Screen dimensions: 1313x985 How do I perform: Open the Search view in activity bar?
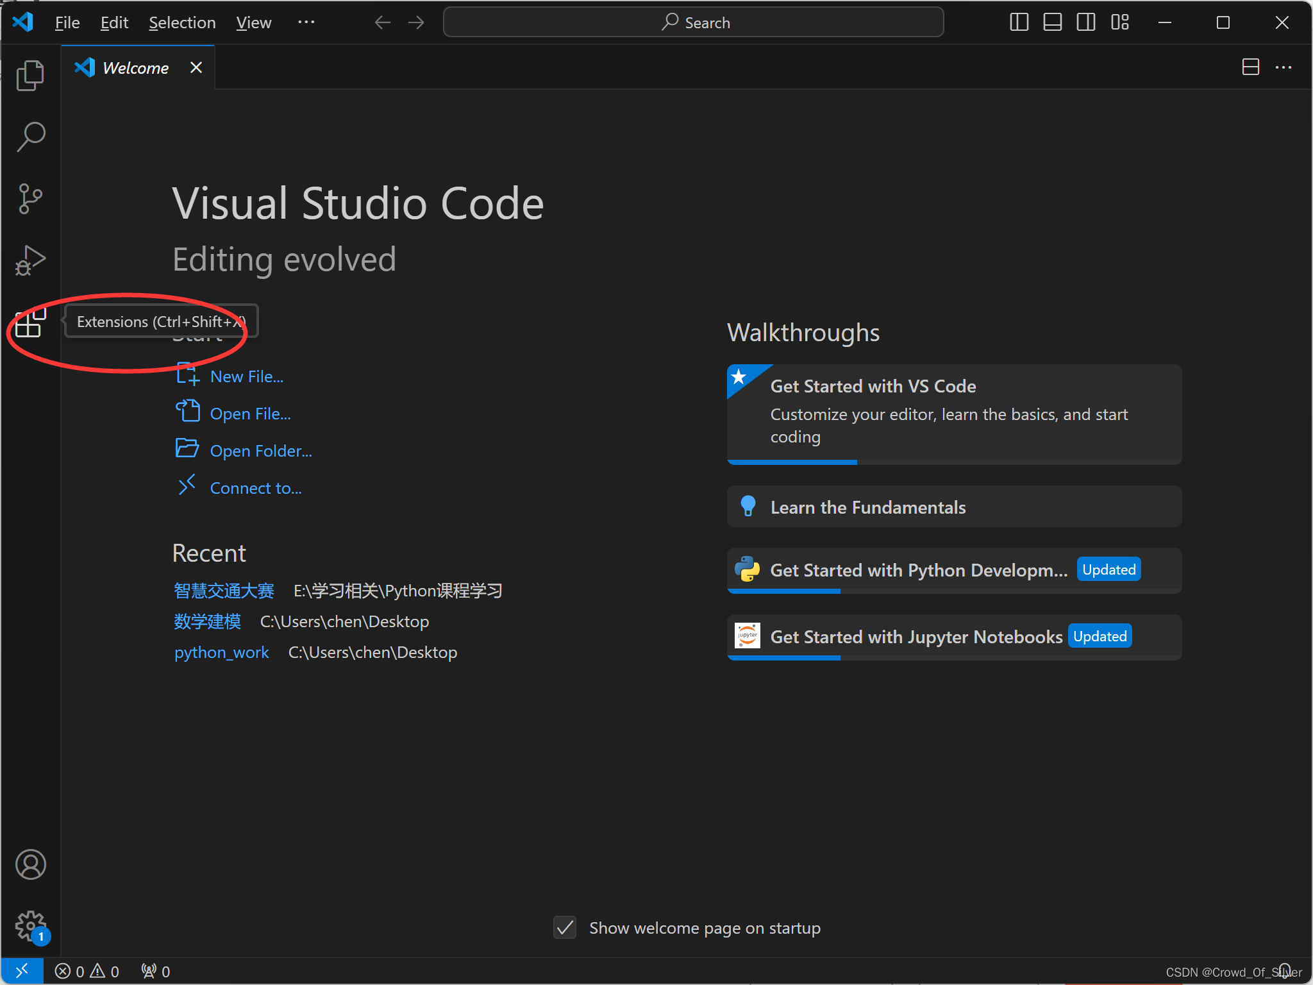pyautogui.click(x=30, y=137)
